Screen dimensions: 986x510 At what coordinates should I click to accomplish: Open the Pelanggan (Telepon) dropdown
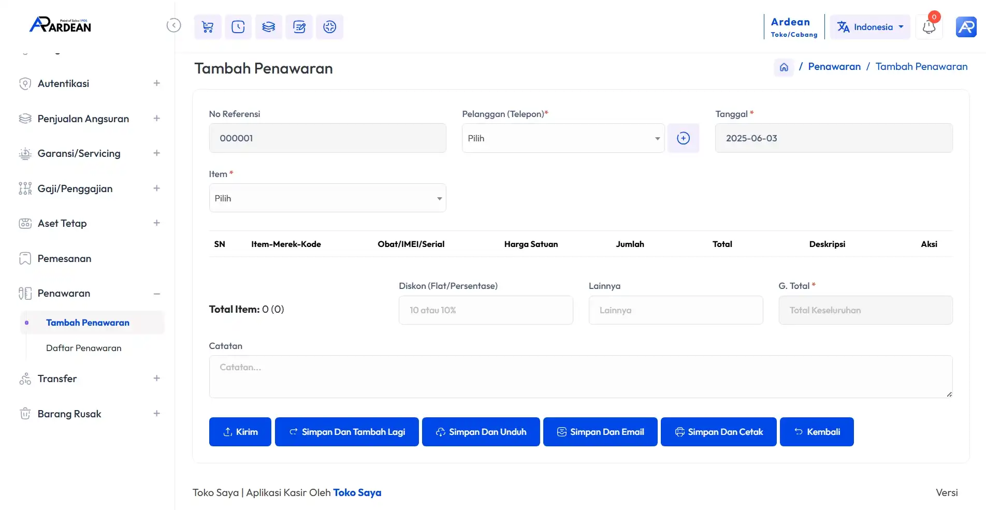point(563,138)
